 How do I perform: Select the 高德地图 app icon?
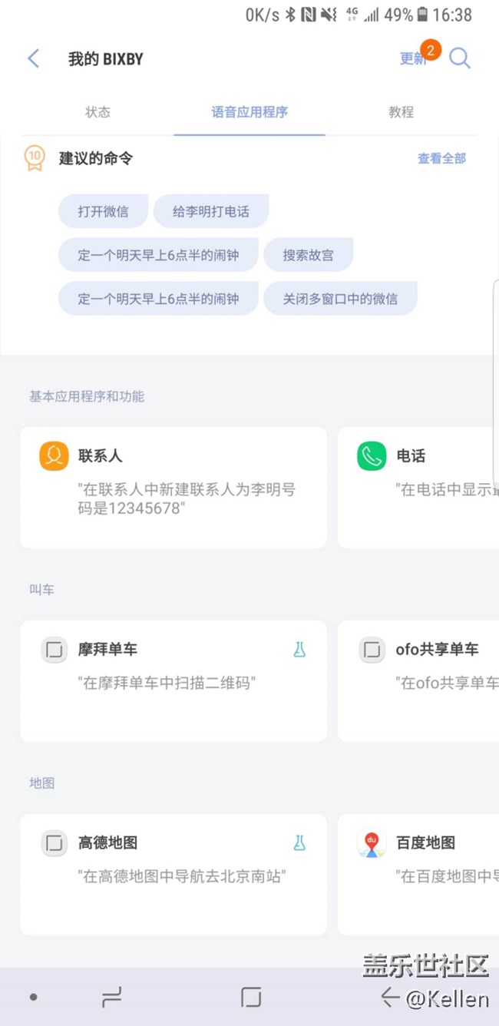[x=54, y=842]
